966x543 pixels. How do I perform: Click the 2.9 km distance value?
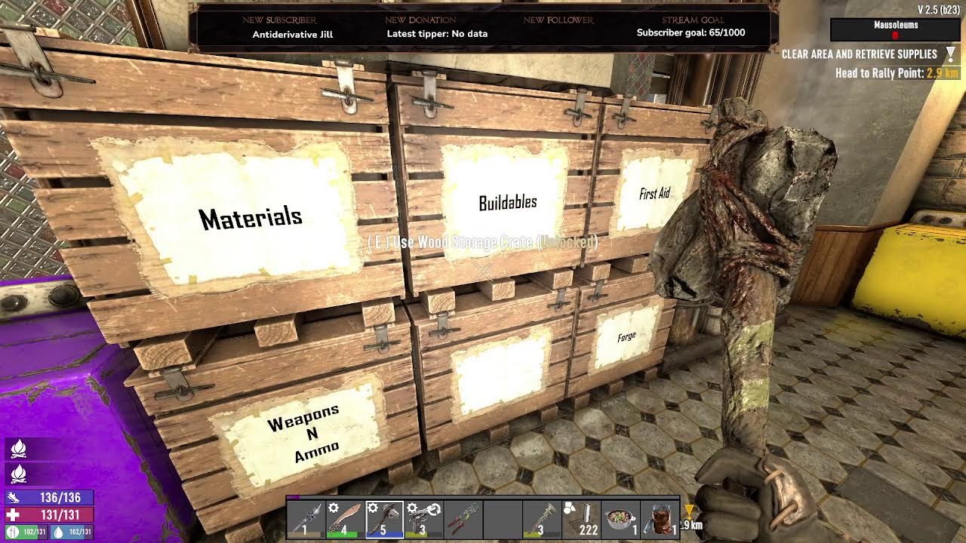(x=943, y=73)
